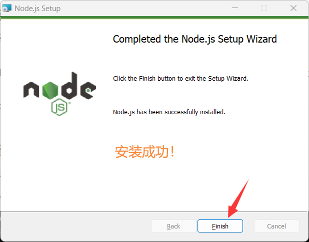Open the installer icon menu in title bar
The height and width of the screenshot is (242, 309).
pyautogui.click(x=6, y=9)
